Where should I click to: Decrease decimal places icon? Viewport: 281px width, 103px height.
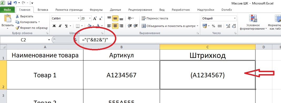(x=234, y=26)
